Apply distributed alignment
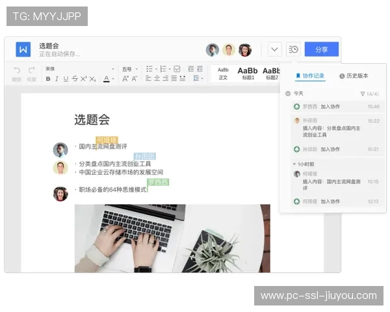 [x=182, y=79]
